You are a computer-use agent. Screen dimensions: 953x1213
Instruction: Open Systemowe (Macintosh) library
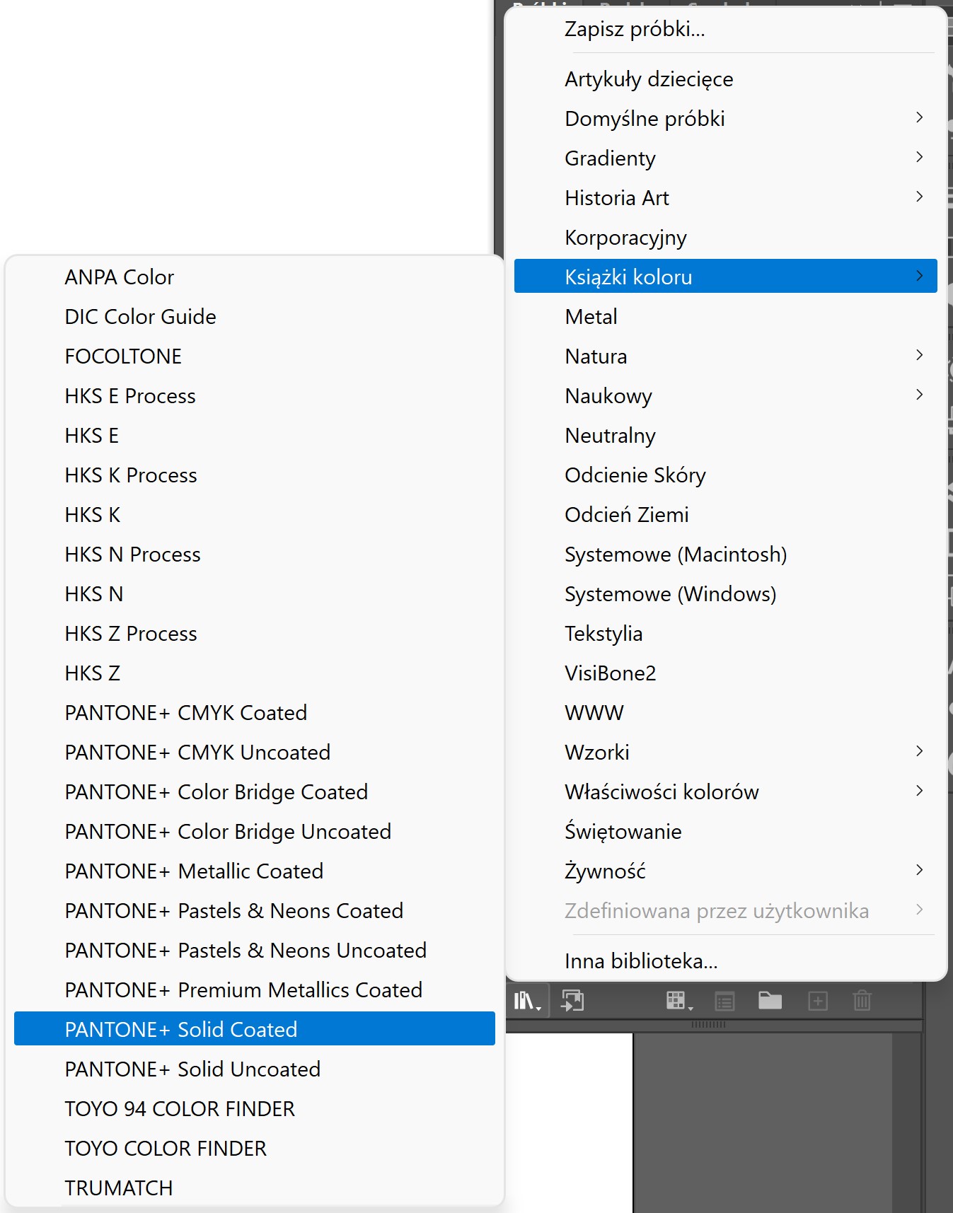click(x=725, y=555)
